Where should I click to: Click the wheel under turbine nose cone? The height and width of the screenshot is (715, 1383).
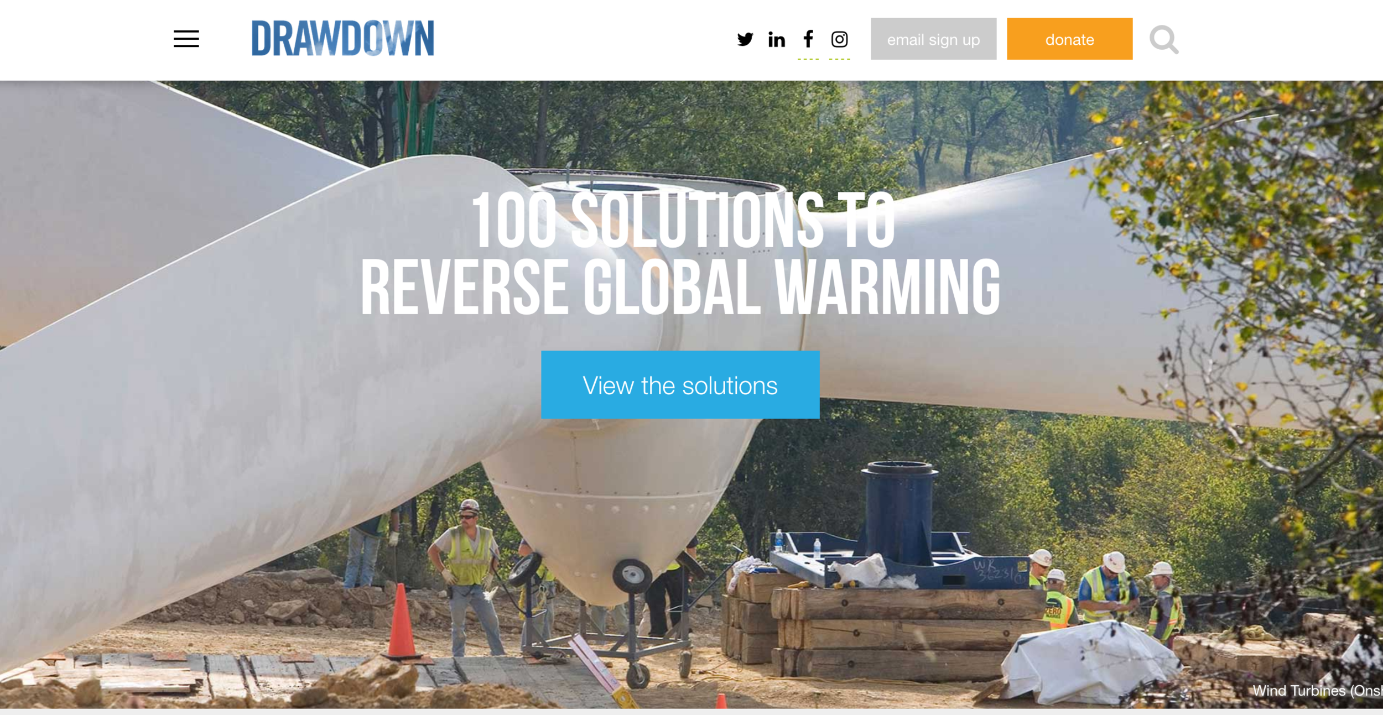[x=632, y=576]
